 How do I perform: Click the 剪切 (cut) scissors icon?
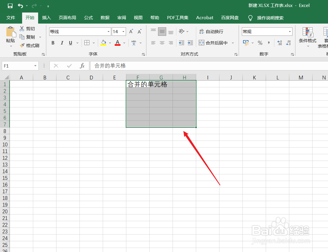tap(22, 29)
